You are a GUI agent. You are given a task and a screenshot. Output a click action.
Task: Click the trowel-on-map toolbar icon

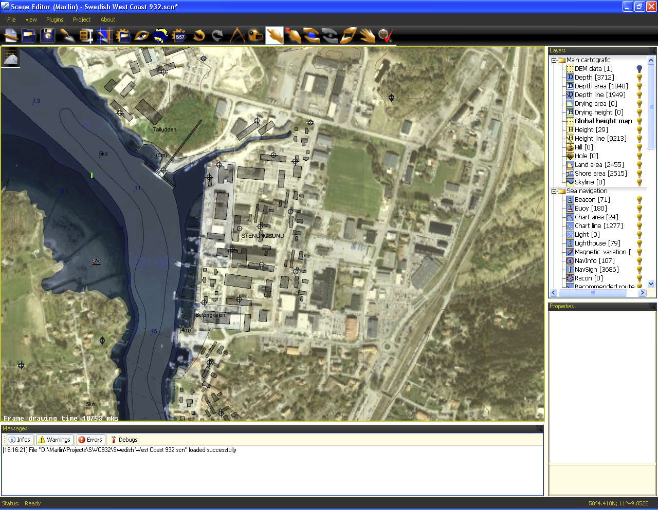coord(104,35)
